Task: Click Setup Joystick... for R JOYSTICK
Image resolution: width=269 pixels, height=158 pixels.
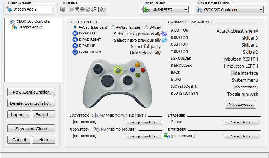Action: click(x=144, y=136)
